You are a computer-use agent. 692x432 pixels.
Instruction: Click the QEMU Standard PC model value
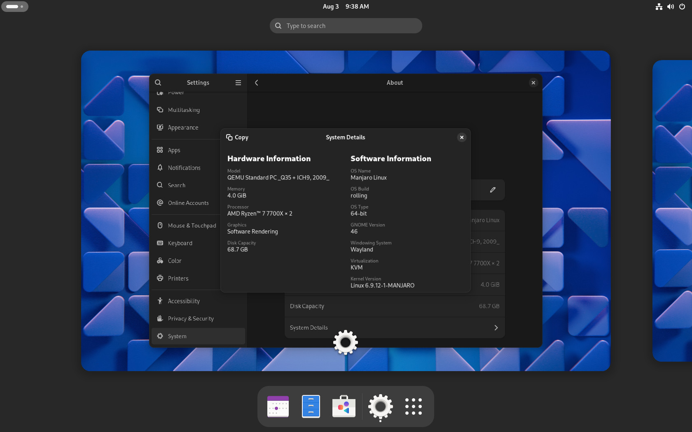pos(278,178)
